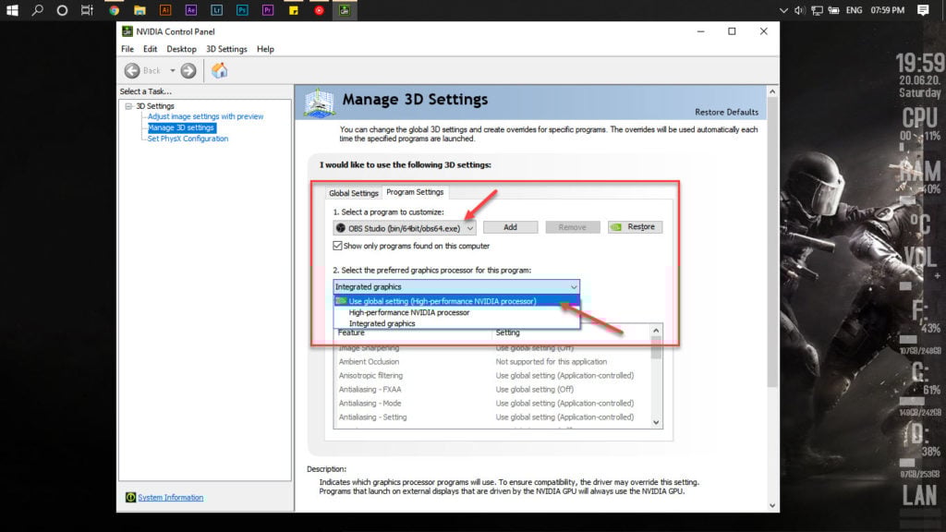Launch Adobe Lightroom from the taskbar

pos(216,10)
